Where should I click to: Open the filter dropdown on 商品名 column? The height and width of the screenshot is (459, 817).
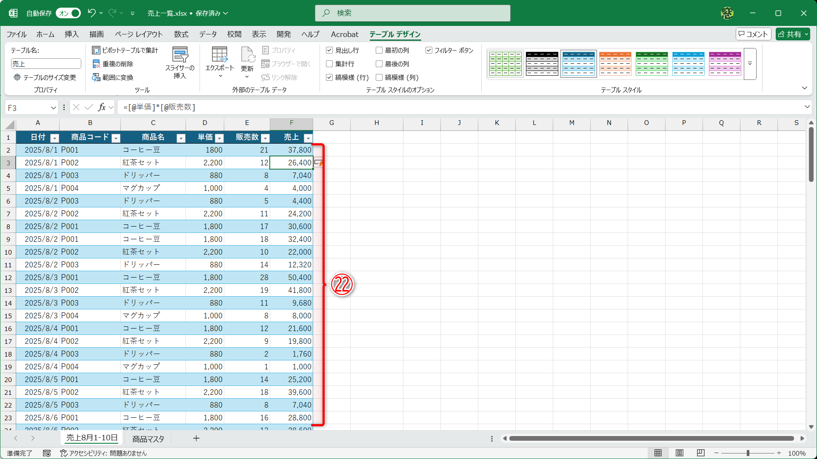point(181,138)
